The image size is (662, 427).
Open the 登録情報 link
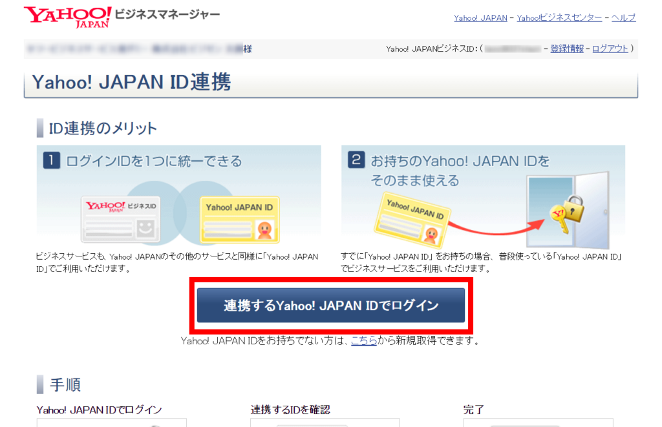[x=567, y=48]
